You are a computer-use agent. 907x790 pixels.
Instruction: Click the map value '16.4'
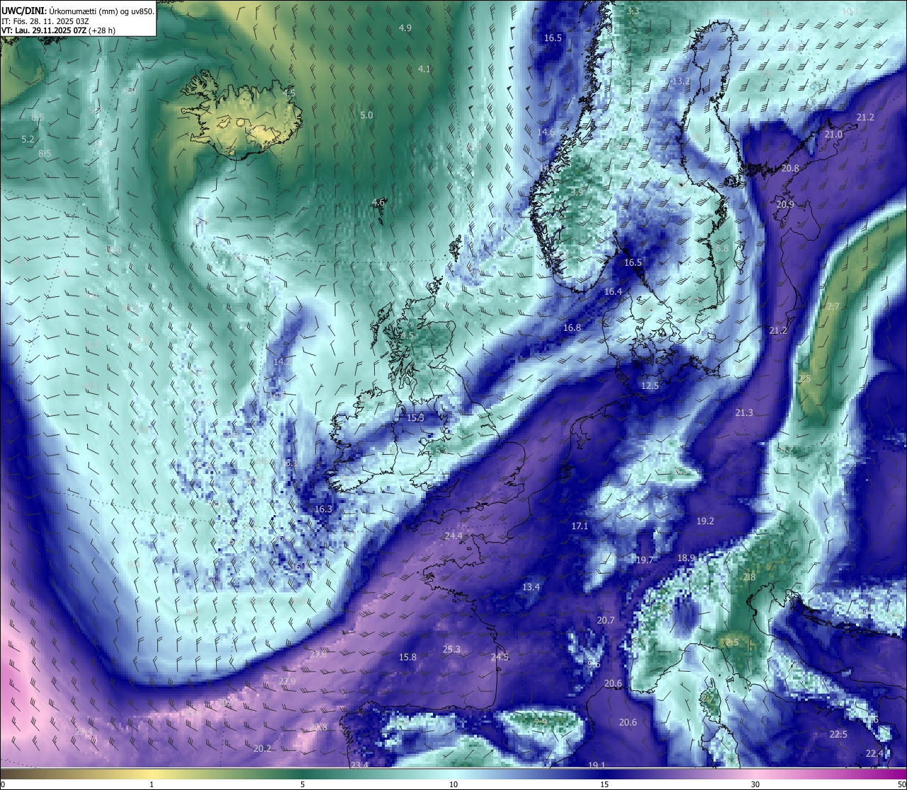coord(614,292)
